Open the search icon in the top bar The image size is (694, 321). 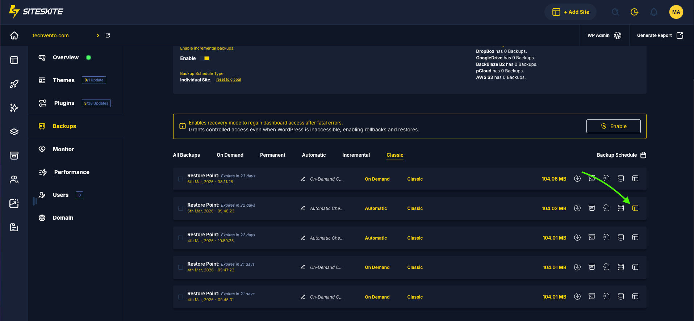[x=615, y=12]
